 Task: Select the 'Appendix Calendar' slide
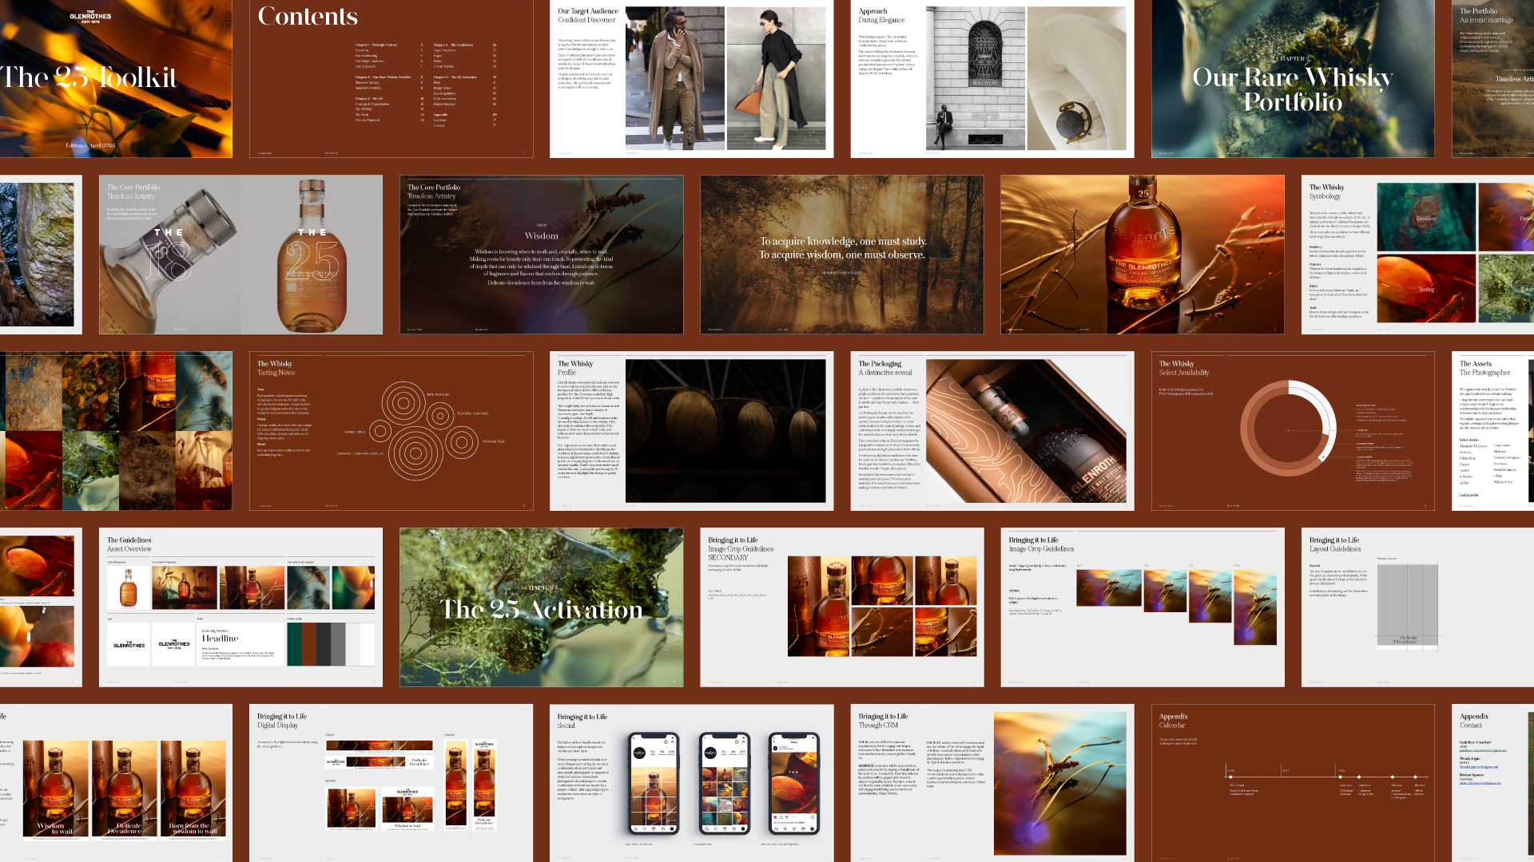click(x=1293, y=783)
